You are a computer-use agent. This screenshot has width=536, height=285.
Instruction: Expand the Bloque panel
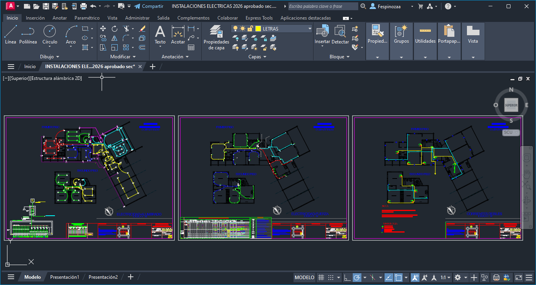[x=339, y=57]
